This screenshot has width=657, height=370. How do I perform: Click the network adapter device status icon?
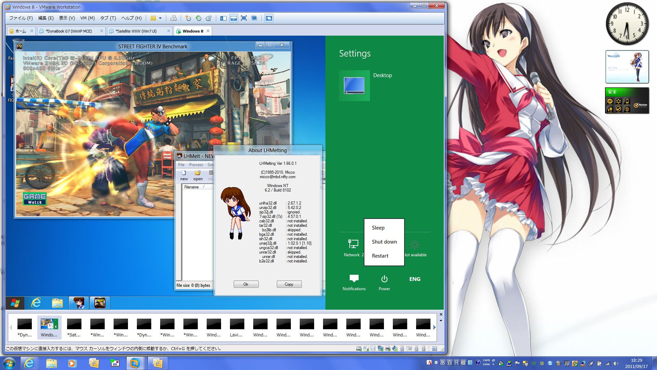click(381, 348)
